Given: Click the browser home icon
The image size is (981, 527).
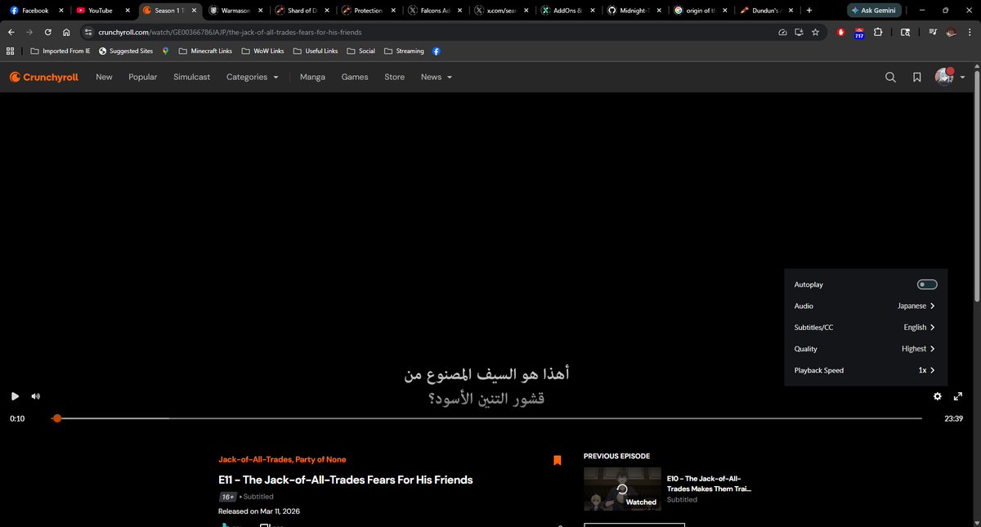Looking at the screenshot, I should (66, 32).
